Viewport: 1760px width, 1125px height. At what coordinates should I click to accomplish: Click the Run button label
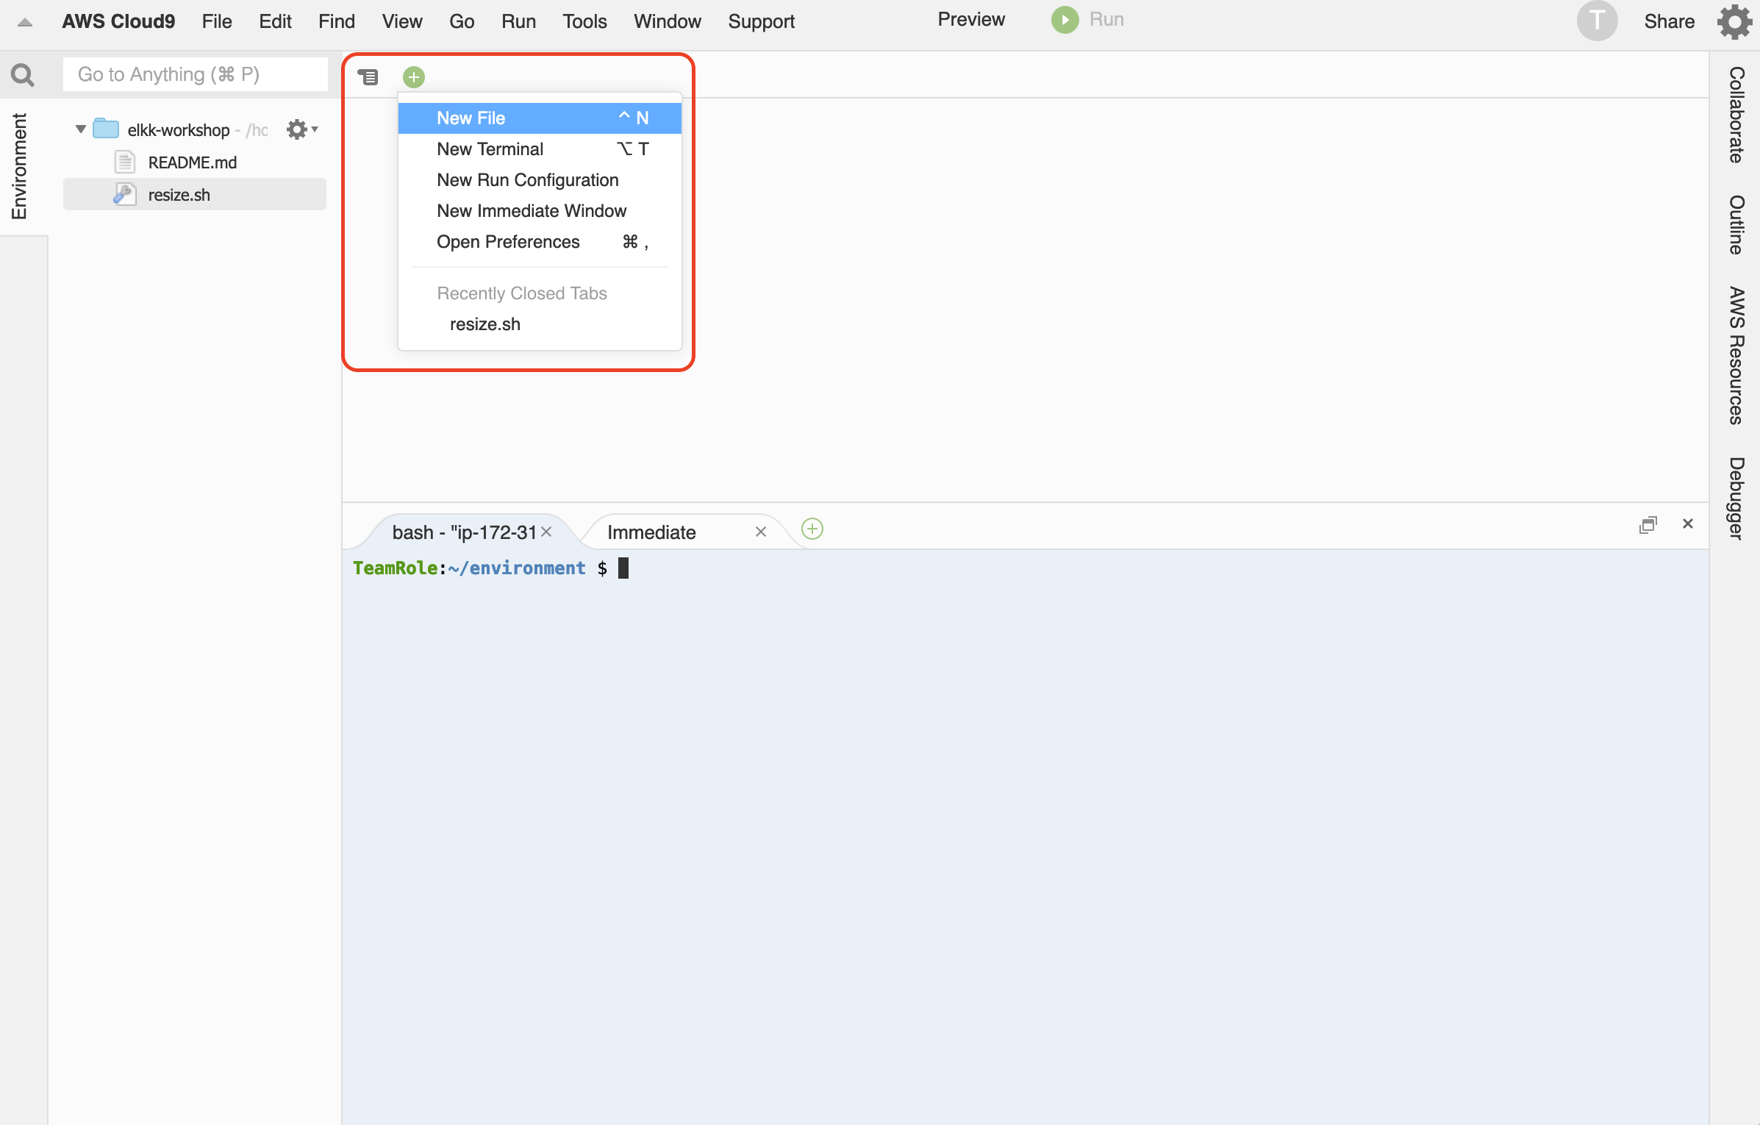click(1106, 20)
